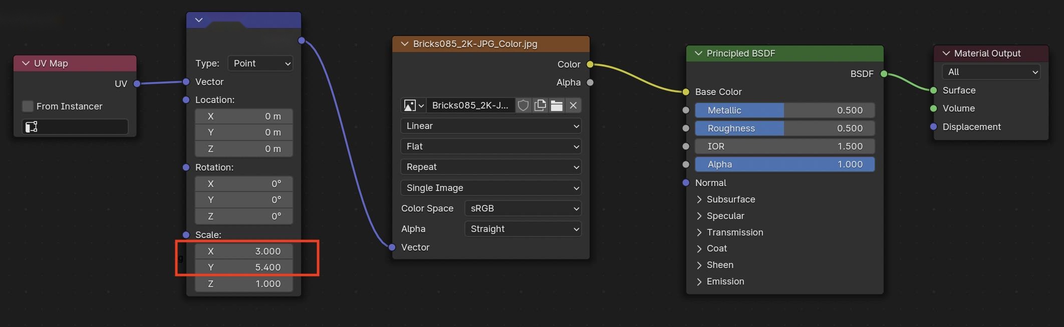1064x327 pixels.
Task: Click Scale X value 3.000
Action: [x=243, y=251]
